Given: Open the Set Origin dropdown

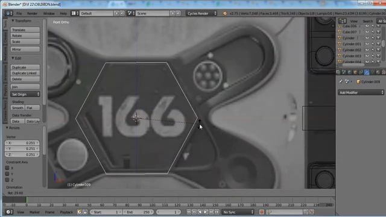Looking at the screenshot, I should click(x=25, y=94).
